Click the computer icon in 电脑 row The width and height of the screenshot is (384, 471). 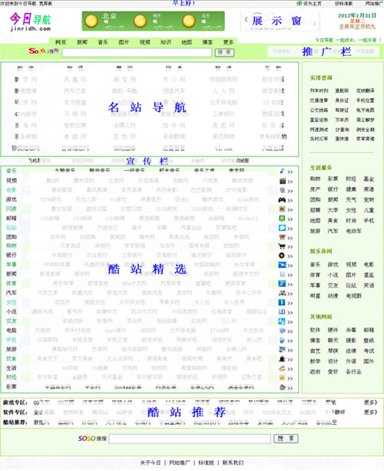pos(282,331)
